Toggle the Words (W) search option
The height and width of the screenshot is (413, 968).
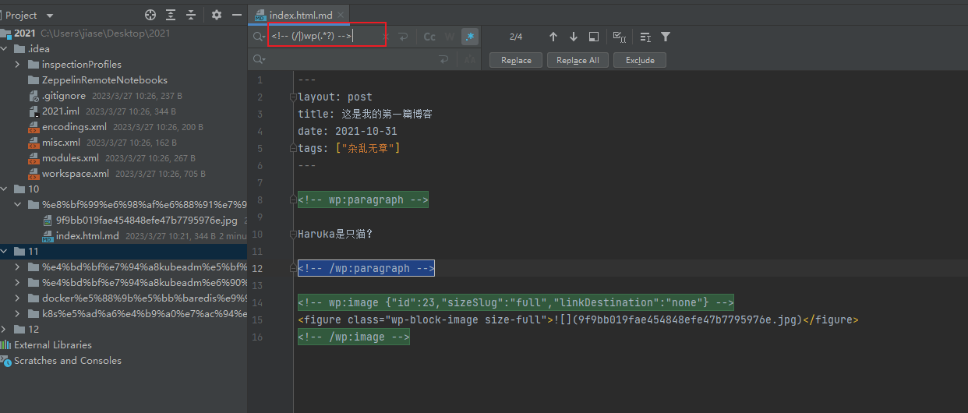(450, 37)
